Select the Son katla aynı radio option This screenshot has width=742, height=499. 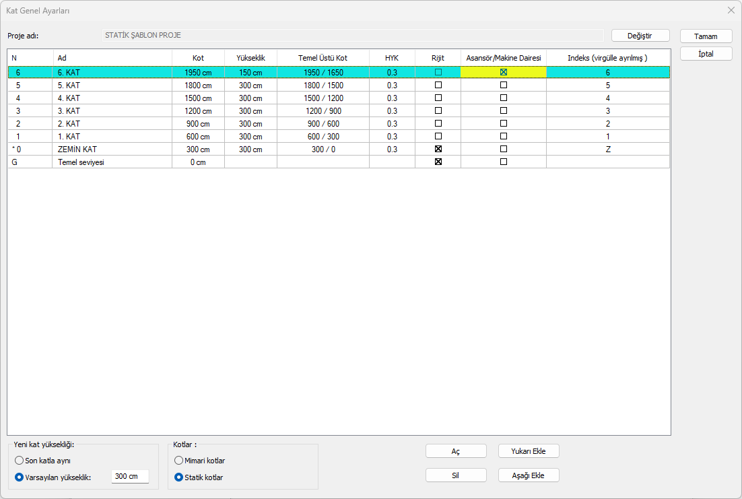coord(20,461)
